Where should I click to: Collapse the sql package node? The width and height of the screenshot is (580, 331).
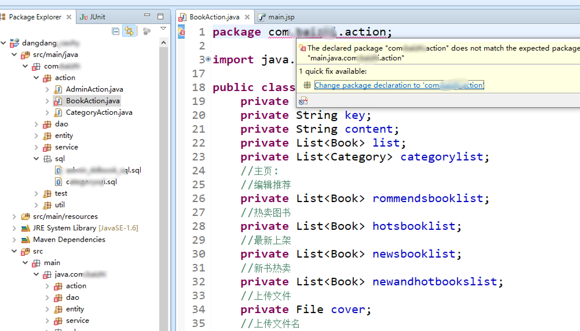[x=36, y=159]
